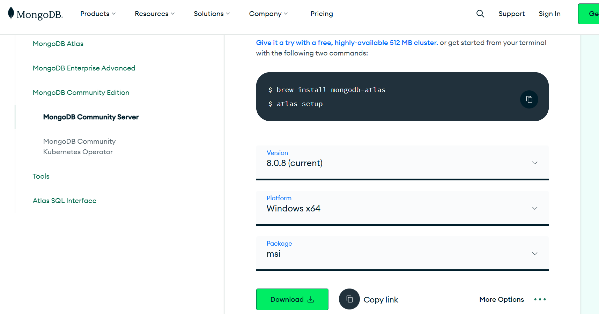Select Tools in the sidebar
This screenshot has width=599, height=314.
pos(41,176)
